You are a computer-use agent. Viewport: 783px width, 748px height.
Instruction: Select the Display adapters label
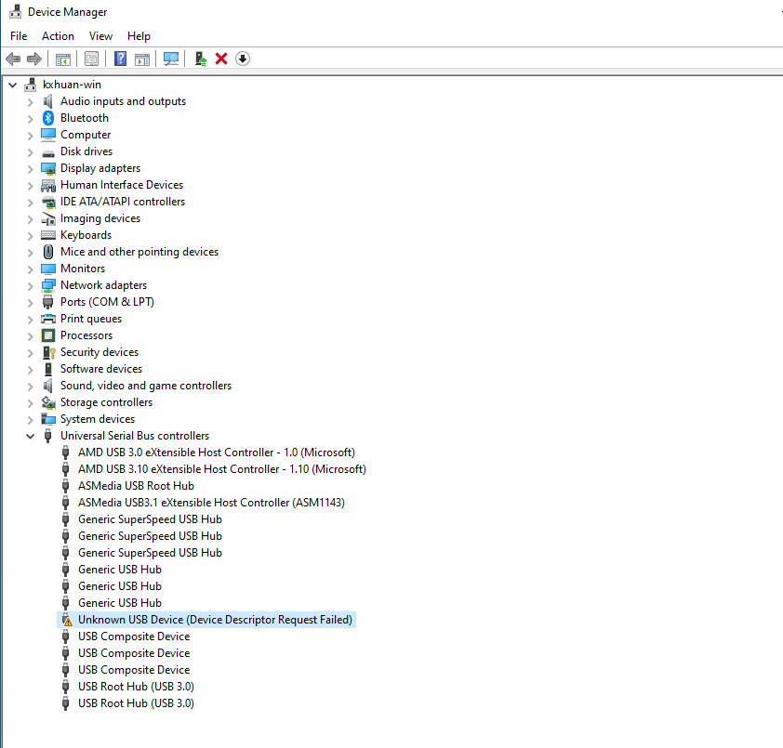100,168
